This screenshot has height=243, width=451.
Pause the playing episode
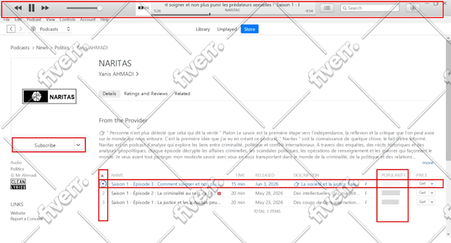coord(32,8)
